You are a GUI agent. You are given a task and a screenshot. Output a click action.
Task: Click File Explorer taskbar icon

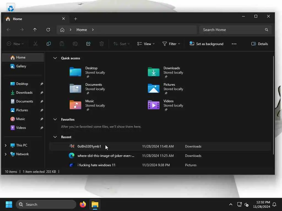(x=95, y=204)
